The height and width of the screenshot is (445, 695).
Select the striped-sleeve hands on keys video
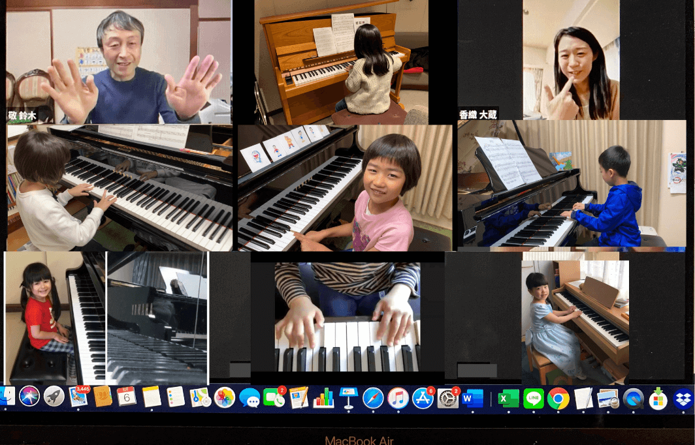[x=347, y=317]
